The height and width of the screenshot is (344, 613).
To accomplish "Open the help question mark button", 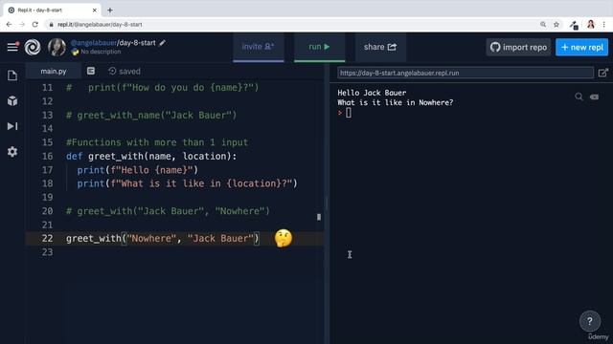I will pos(590,321).
